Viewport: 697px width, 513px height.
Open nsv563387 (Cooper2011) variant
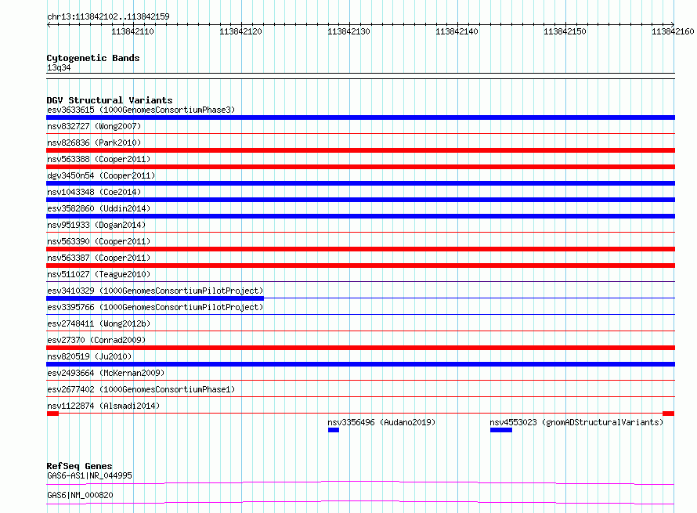(99, 258)
